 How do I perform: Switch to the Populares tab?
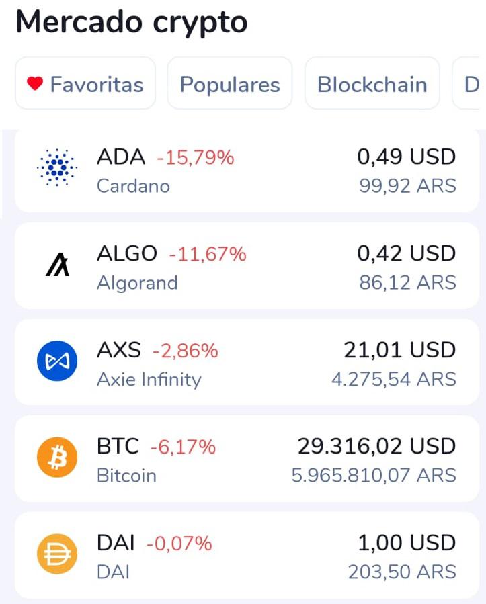tap(230, 83)
